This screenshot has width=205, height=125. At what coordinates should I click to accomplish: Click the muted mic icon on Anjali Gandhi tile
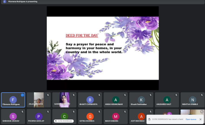click(48, 95)
